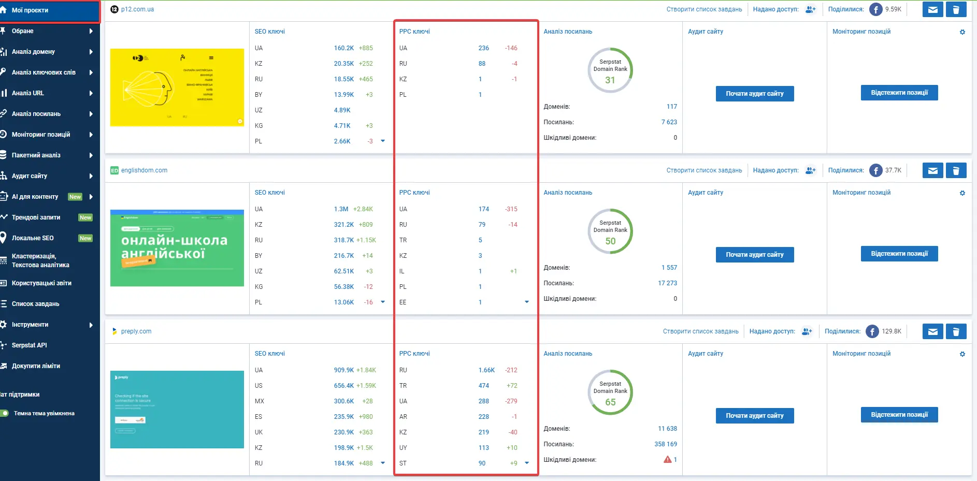
Task: Expand the PPC keys list for preply.com
Action: click(527, 463)
